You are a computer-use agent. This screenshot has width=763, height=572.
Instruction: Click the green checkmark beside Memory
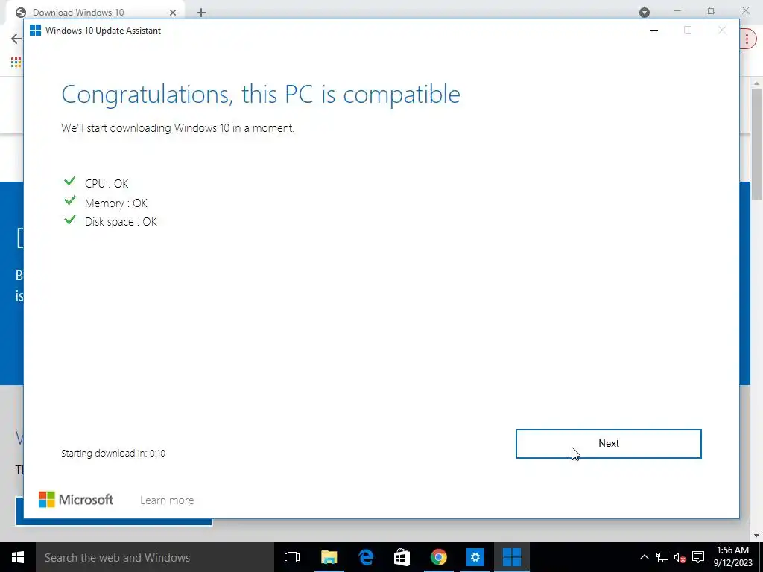tap(69, 200)
